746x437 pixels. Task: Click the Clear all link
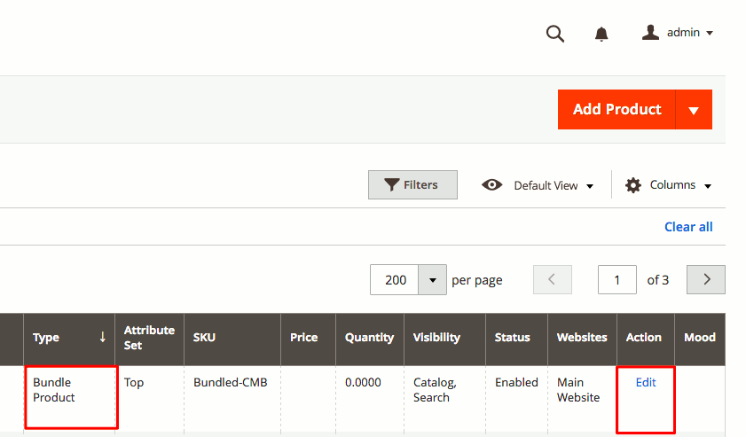(688, 227)
